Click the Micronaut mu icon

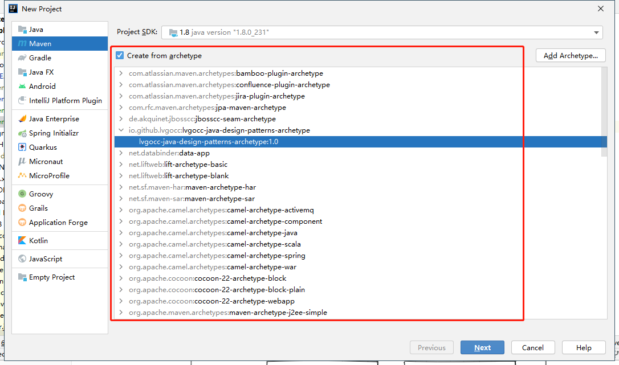click(x=22, y=161)
